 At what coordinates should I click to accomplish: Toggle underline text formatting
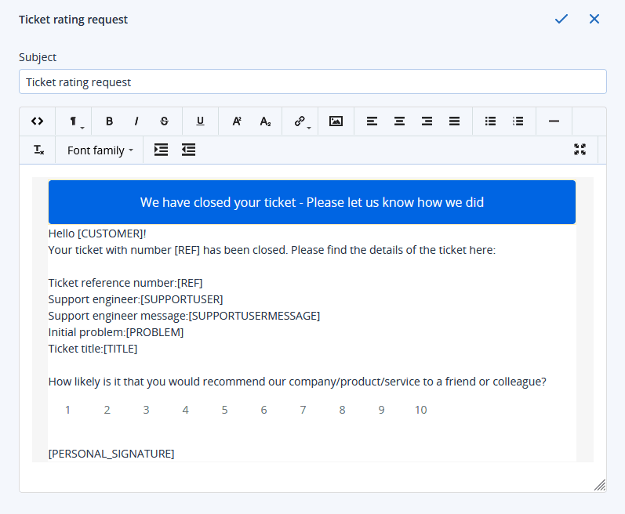point(200,121)
